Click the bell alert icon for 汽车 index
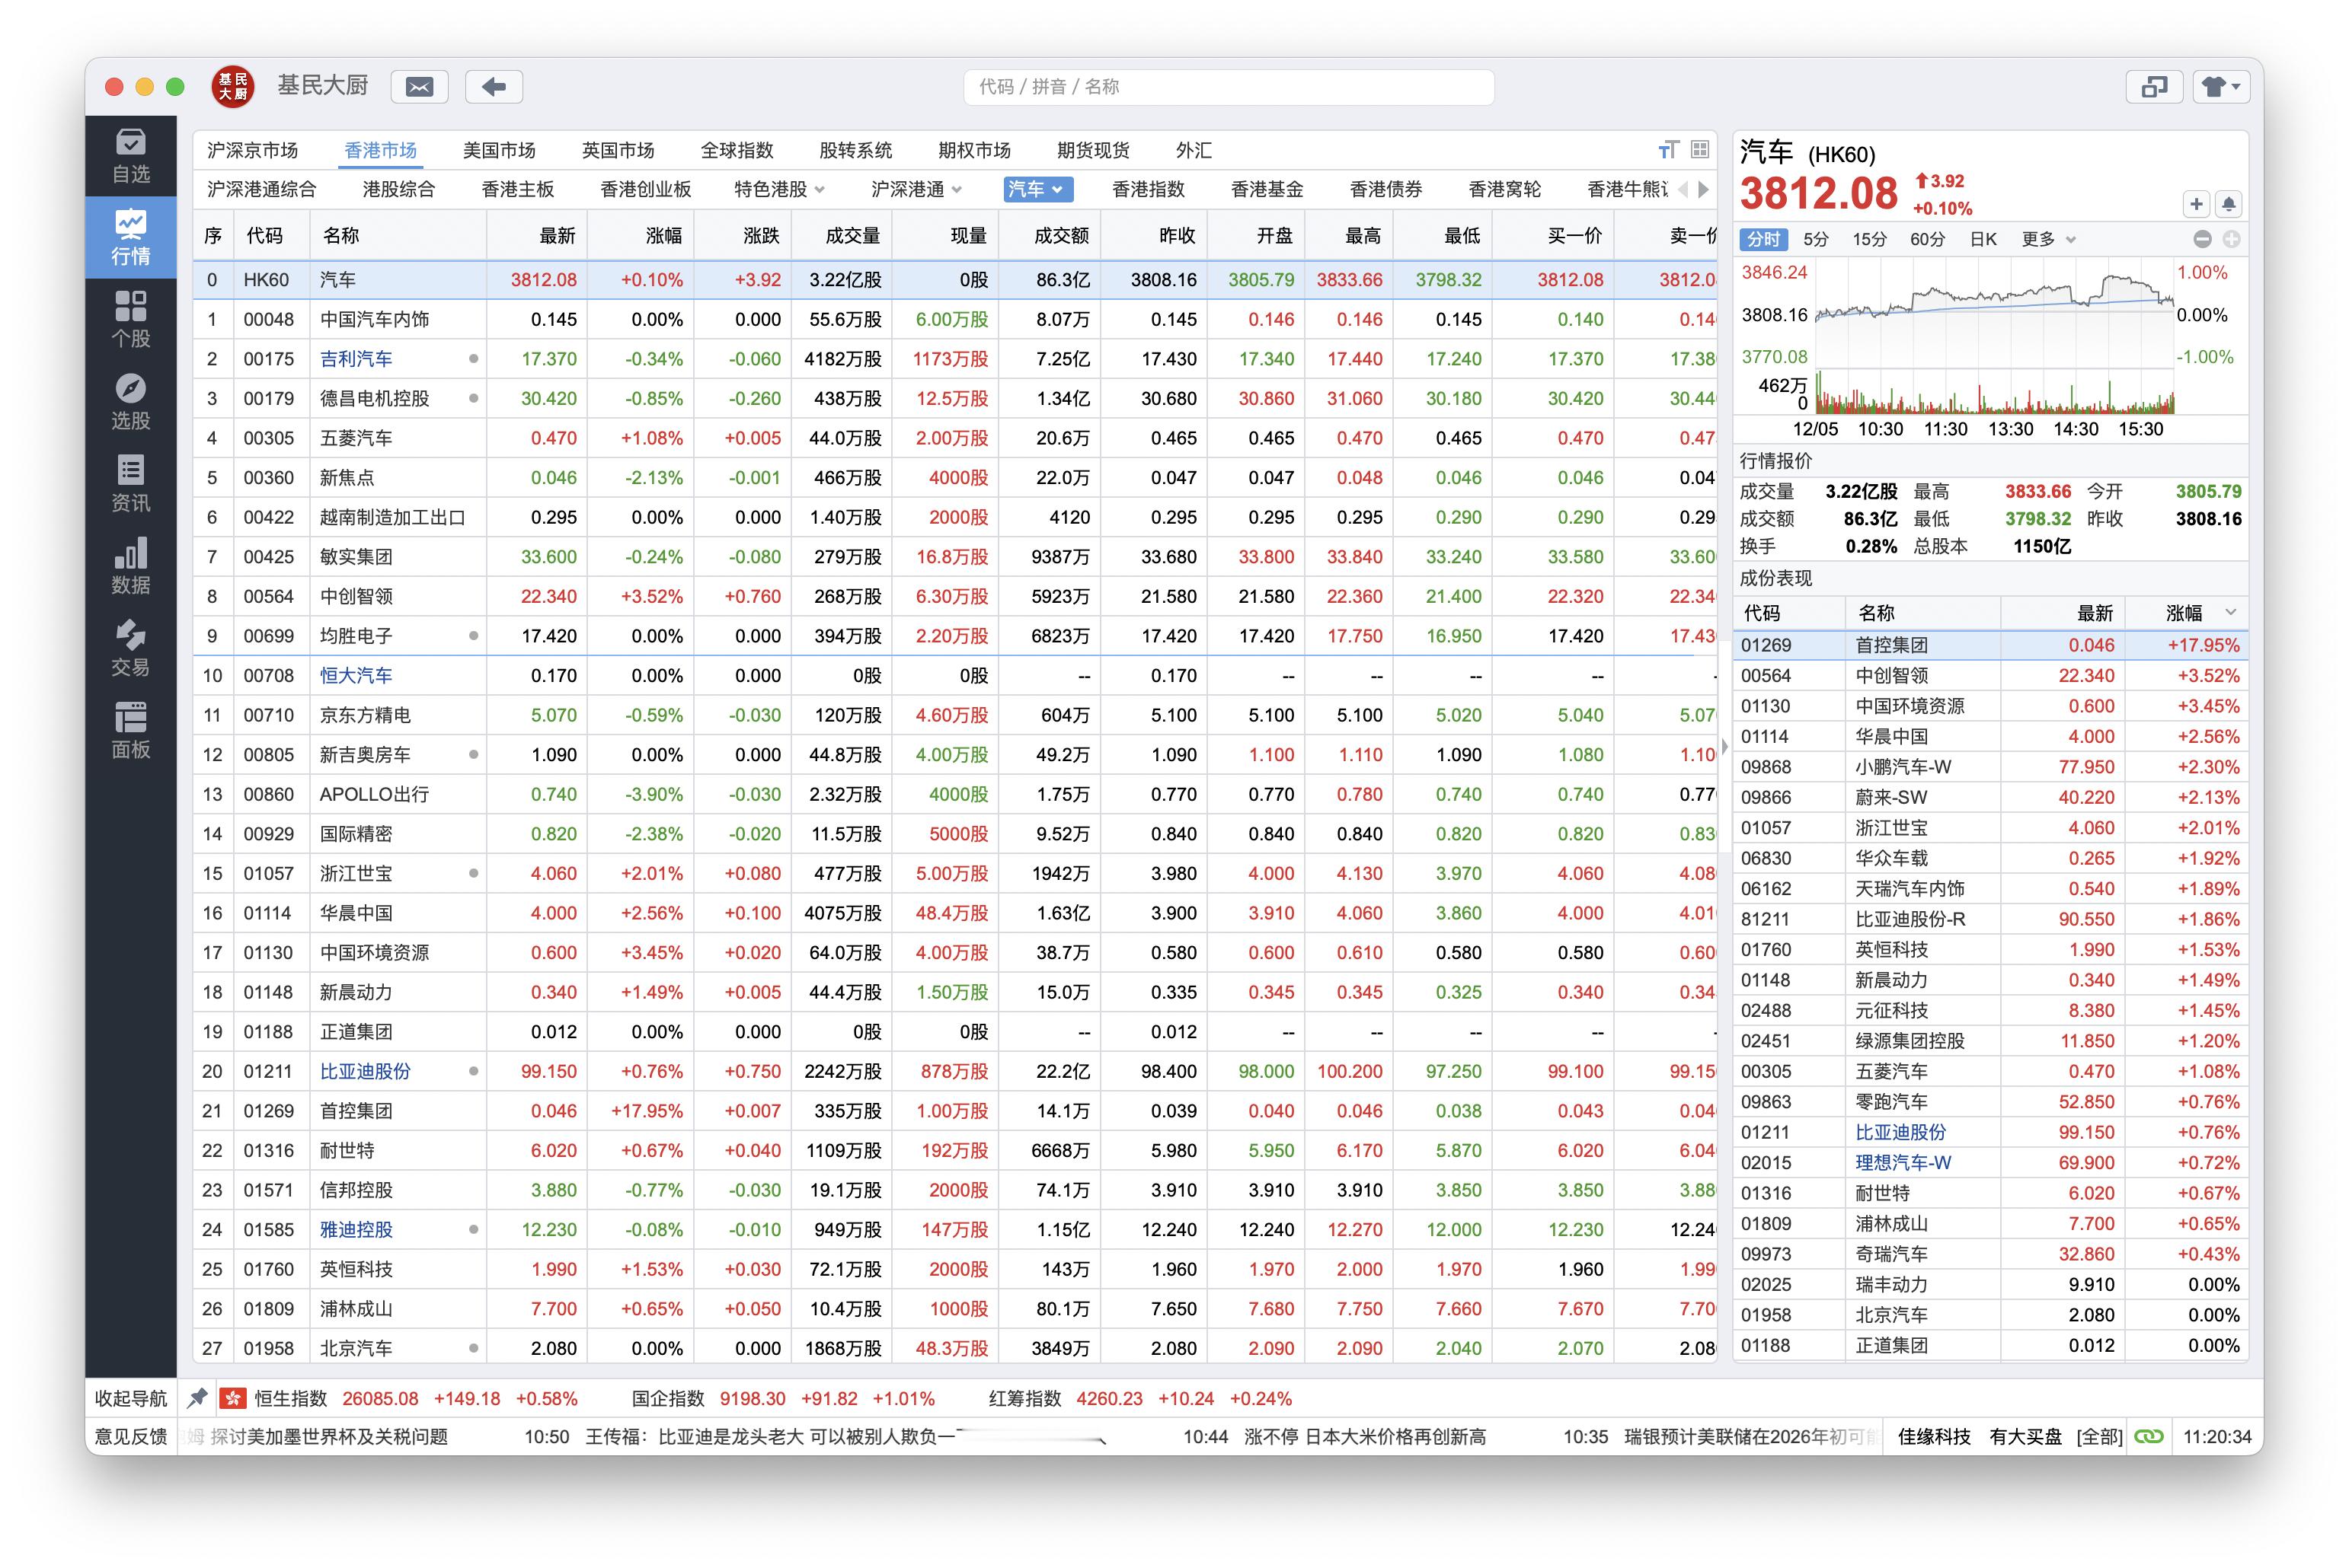2349x1568 pixels. 2229,204
